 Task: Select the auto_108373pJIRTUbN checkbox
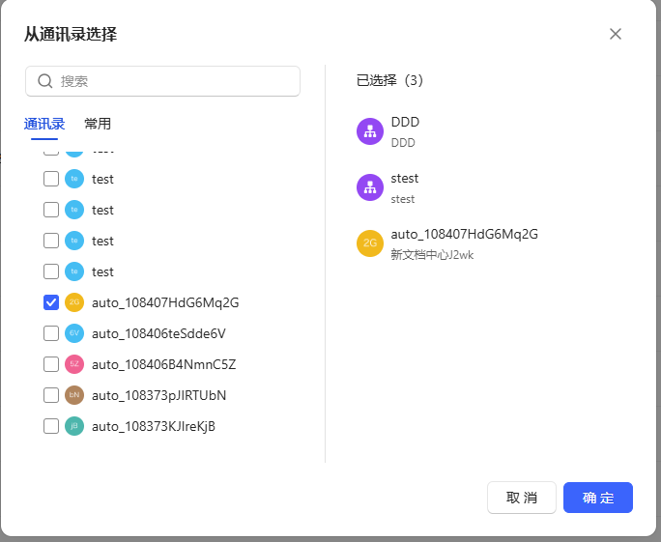51,395
